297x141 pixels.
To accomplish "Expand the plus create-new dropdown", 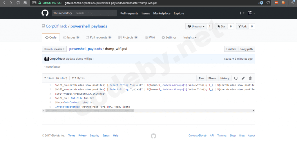I will (242, 13).
